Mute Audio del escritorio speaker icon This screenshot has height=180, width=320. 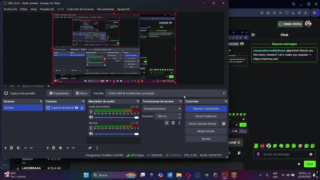(x=91, y=117)
